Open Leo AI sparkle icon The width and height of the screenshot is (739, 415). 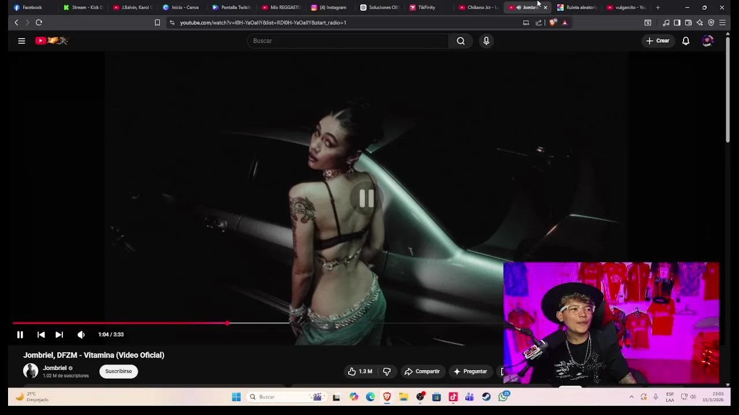click(700, 22)
